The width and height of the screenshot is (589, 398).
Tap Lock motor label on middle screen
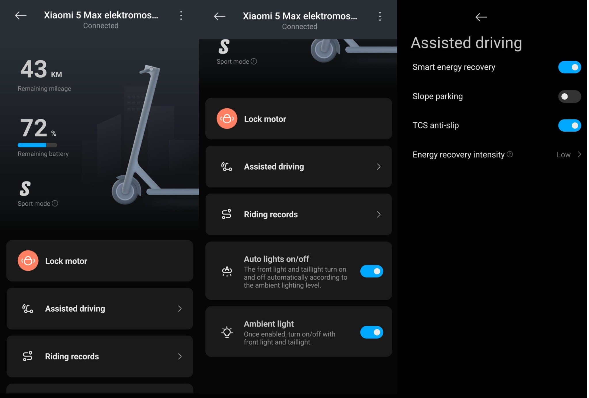(x=265, y=119)
